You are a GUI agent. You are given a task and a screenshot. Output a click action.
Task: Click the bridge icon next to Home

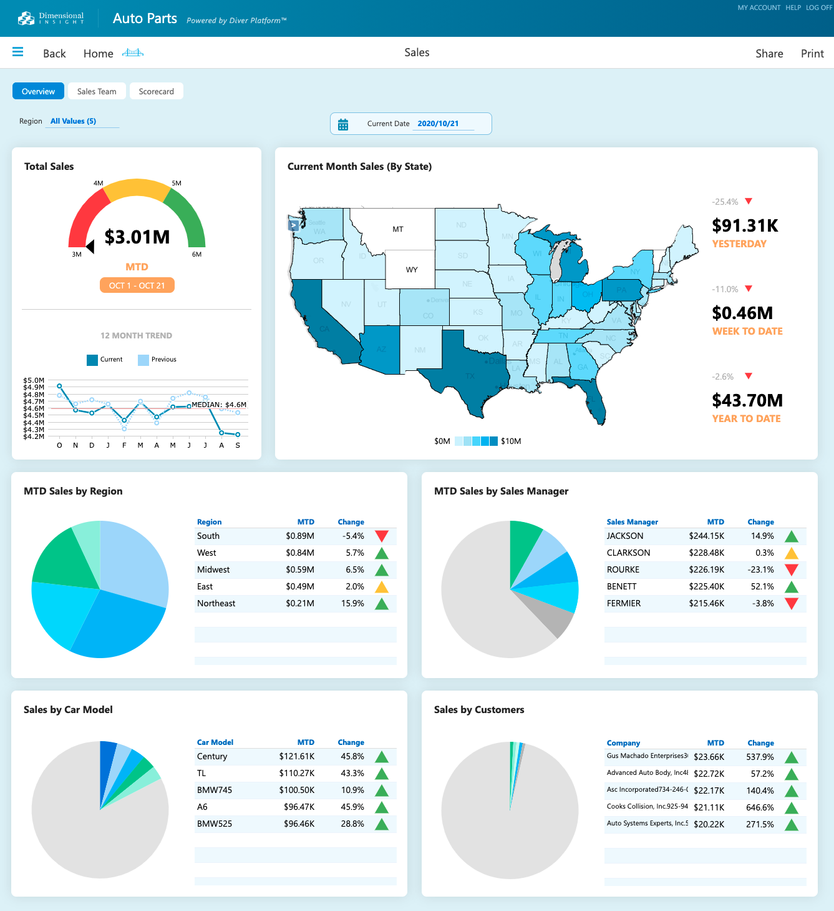point(133,52)
